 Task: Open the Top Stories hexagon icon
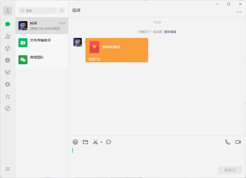[x=7, y=84]
